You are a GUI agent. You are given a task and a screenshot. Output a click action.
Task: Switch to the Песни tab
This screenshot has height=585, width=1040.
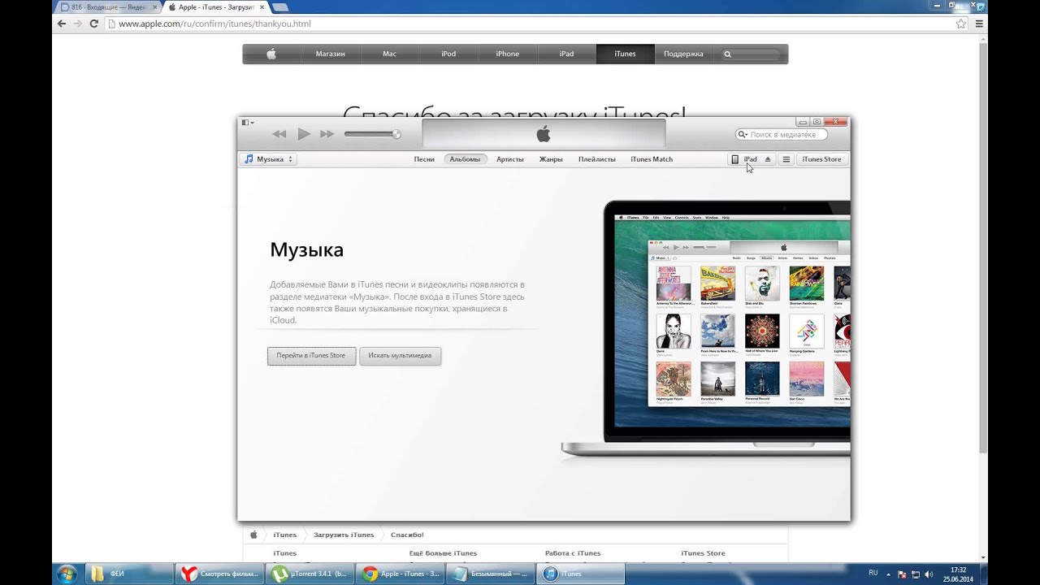click(x=424, y=159)
